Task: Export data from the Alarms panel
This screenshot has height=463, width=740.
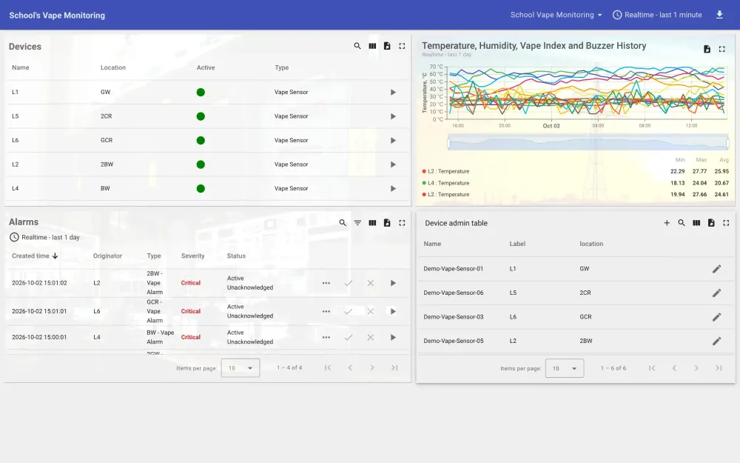Action: tap(387, 222)
